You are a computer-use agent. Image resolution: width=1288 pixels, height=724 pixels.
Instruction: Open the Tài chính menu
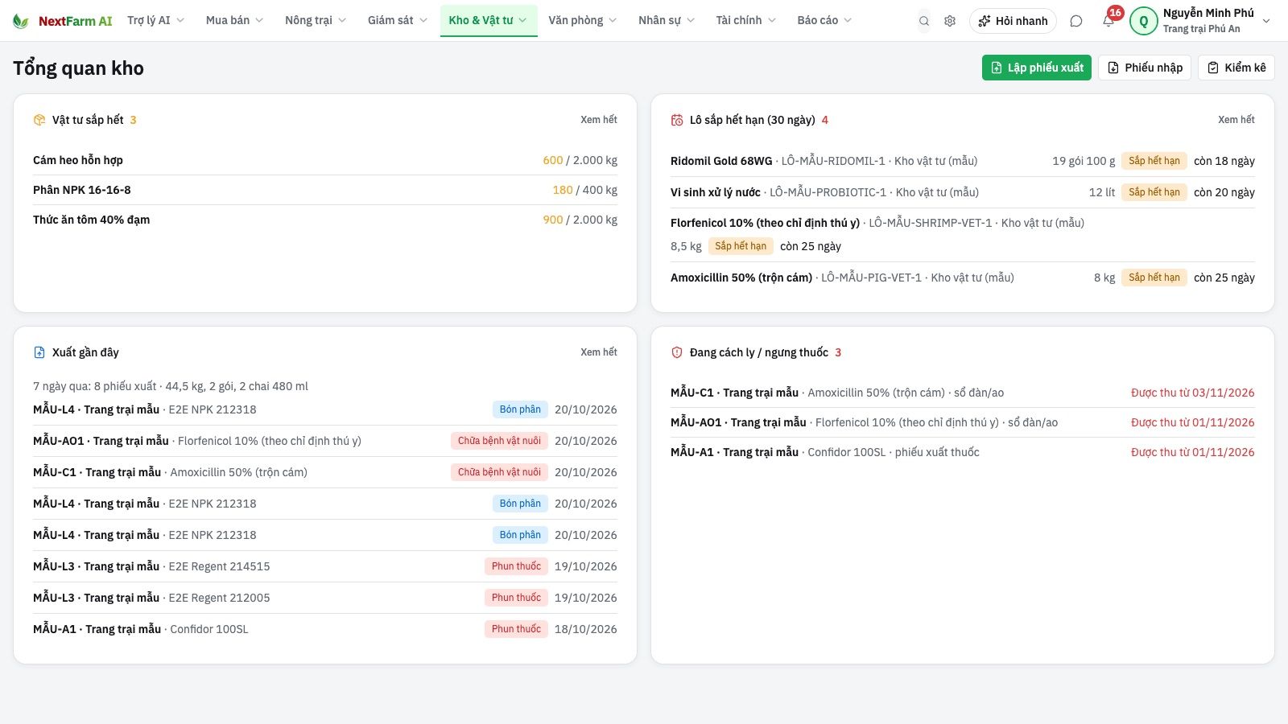746,20
